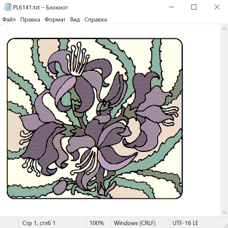Click the scroll down arrow on the vertical scrollbar
228x228 pixels.
pos(224,212)
